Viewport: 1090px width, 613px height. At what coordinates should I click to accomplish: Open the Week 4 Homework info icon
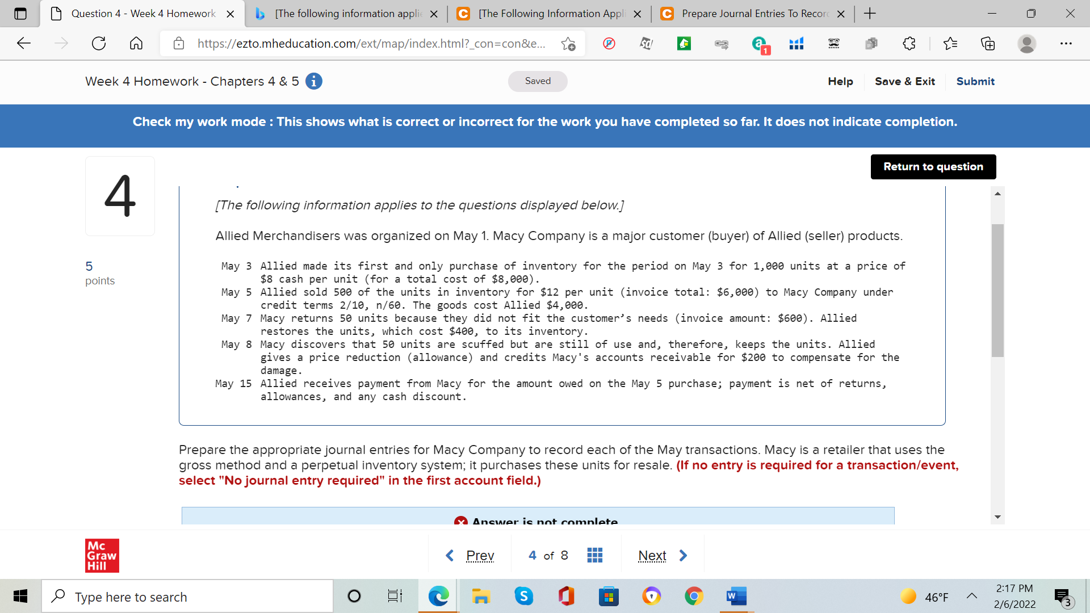[313, 81]
